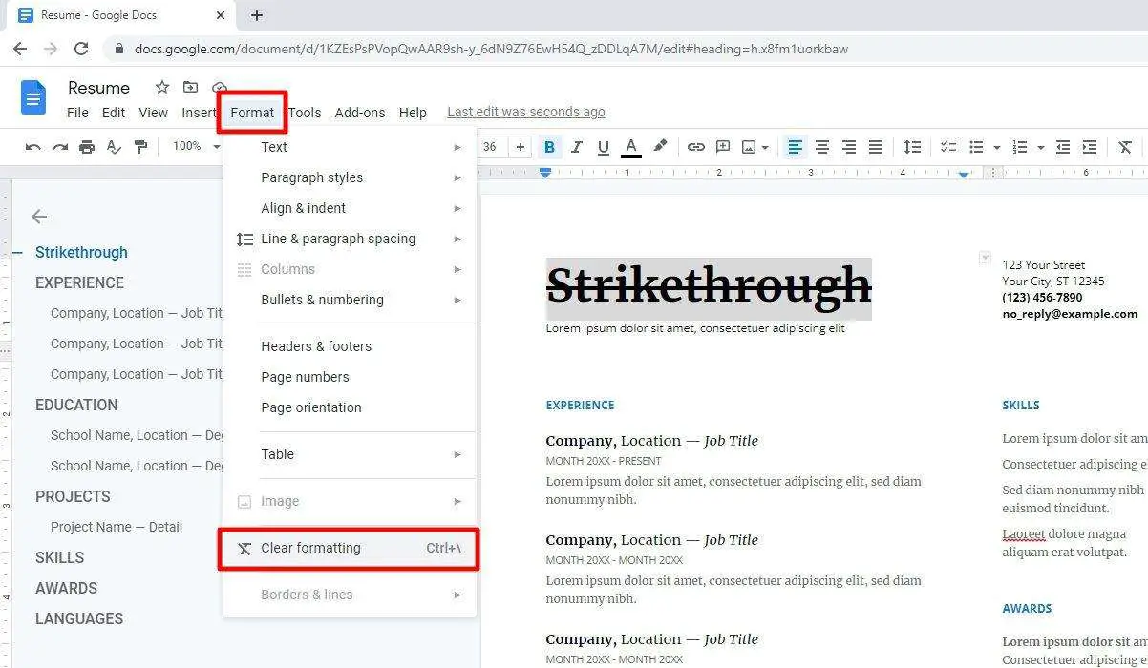
Task: Go to PROJECTS in outline
Action: (x=73, y=496)
